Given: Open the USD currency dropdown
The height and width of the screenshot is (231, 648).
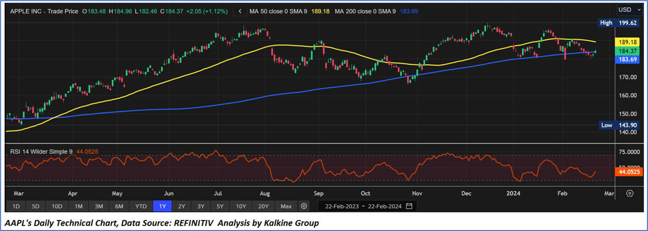Looking at the screenshot, I should click(x=630, y=10).
